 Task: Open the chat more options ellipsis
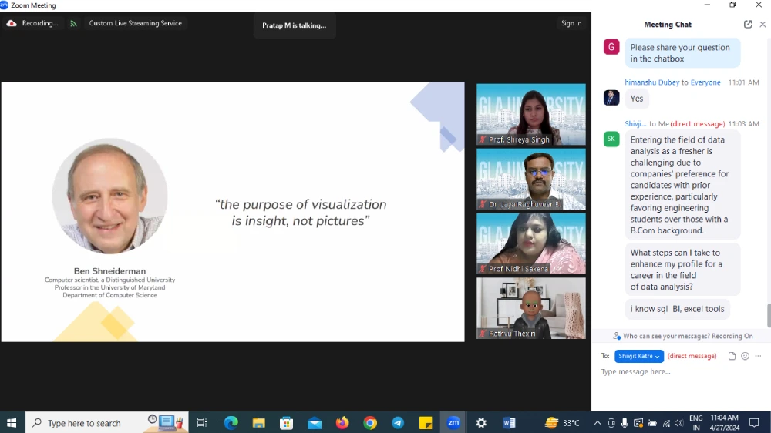[759, 356]
